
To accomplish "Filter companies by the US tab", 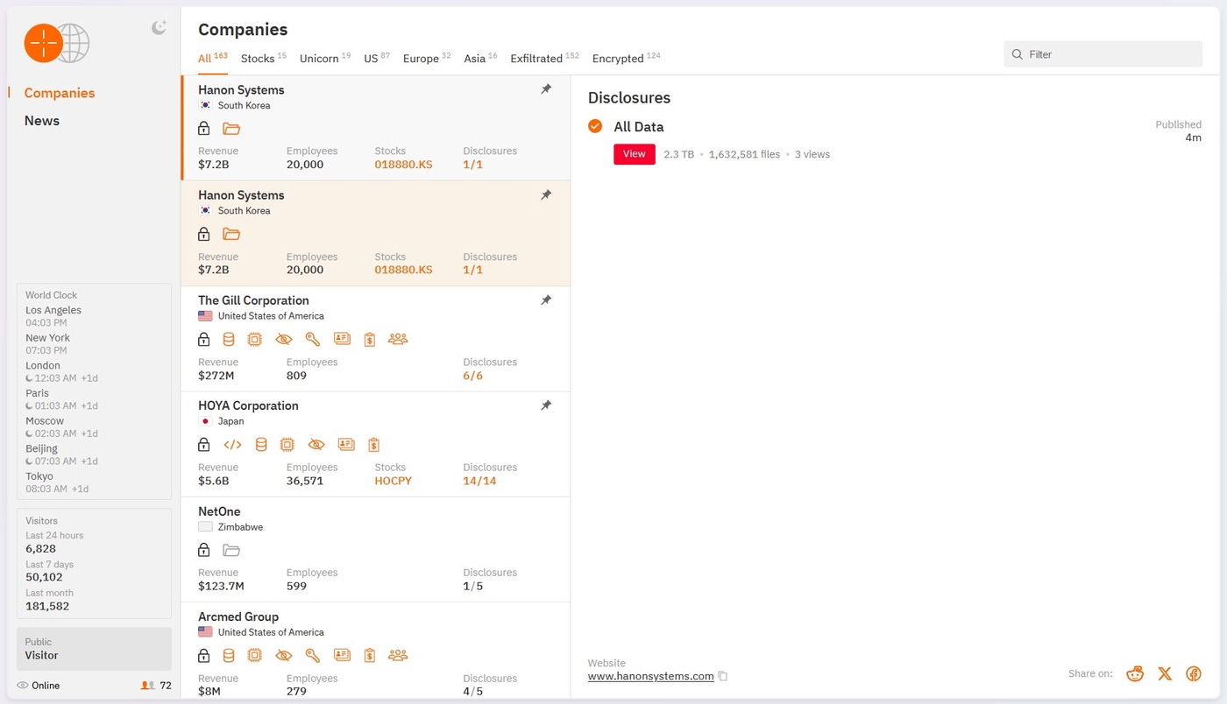I will pos(377,58).
